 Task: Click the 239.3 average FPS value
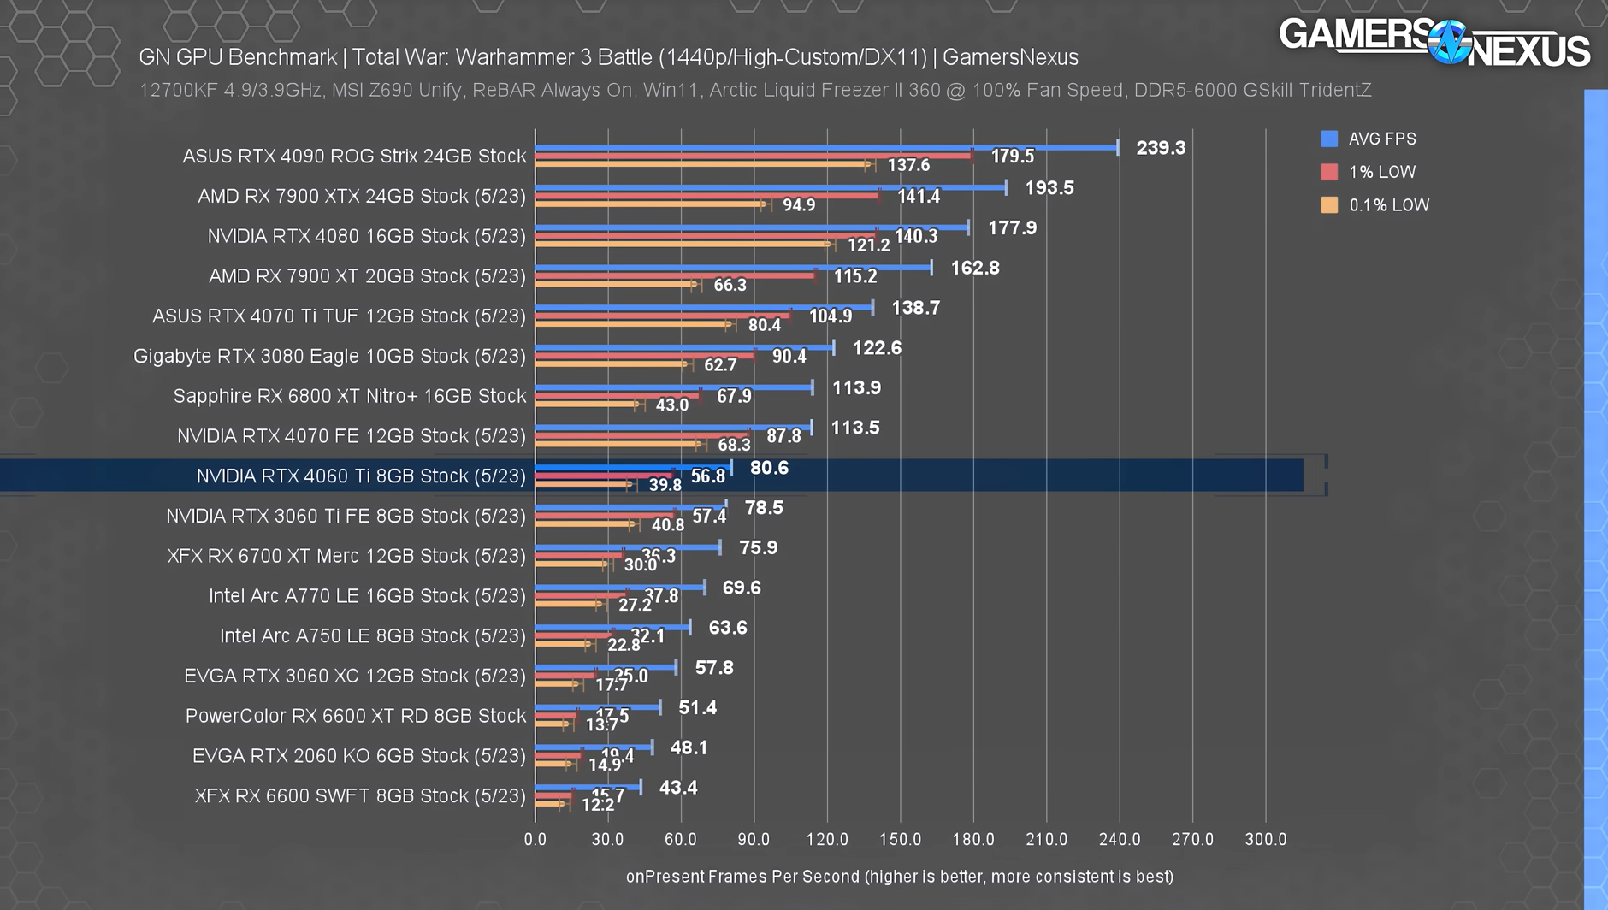click(x=1161, y=148)
